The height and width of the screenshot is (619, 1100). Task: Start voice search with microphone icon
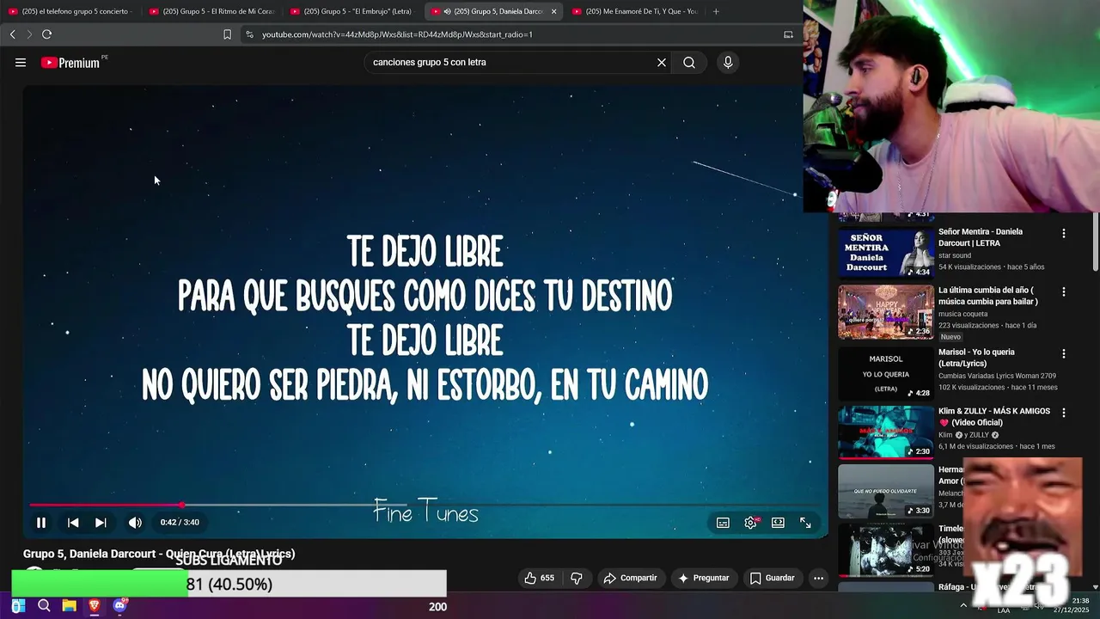[x=728, y=63]
